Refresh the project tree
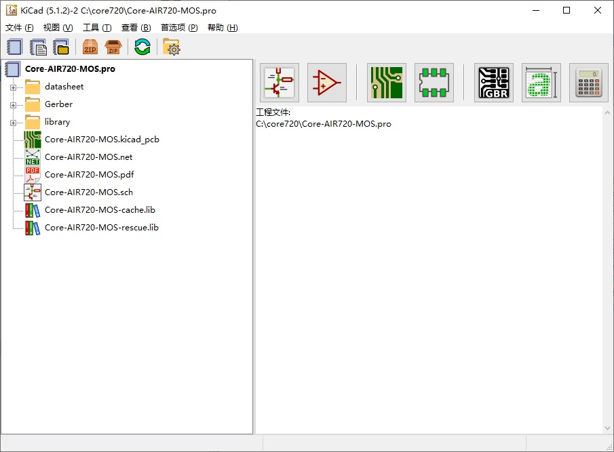 pos(142,47)
